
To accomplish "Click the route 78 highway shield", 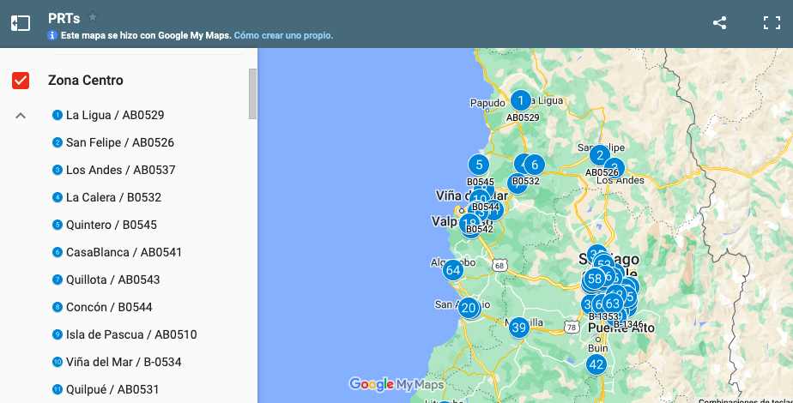I will coord(572,328).
